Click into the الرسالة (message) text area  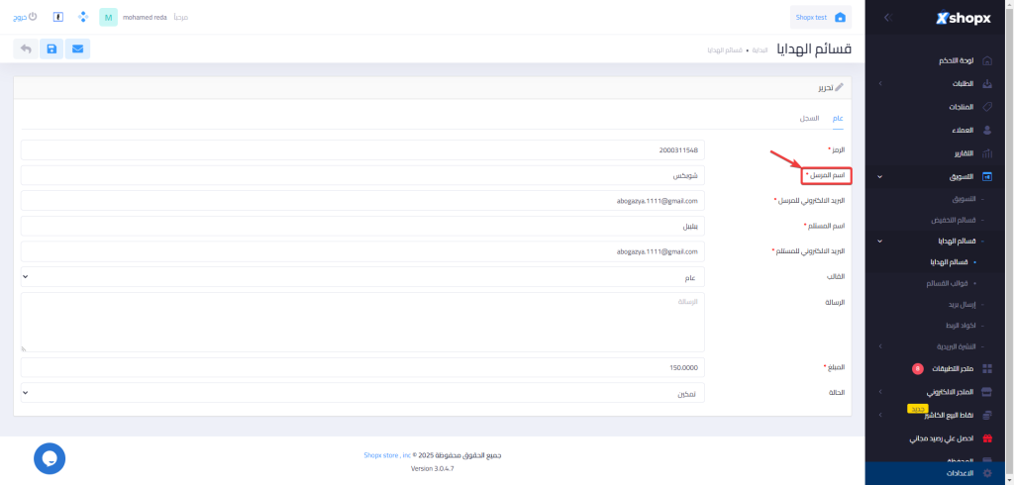coord(361,322)
